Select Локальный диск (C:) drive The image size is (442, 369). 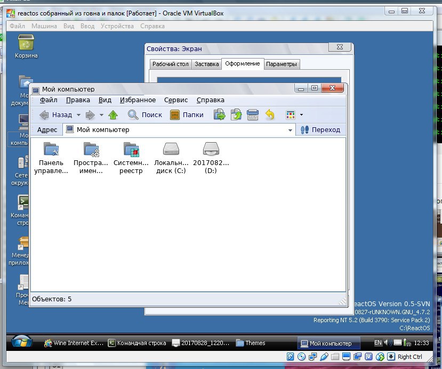coord(171,149)
